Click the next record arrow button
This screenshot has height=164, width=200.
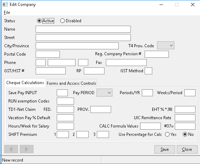pos(27,149)
